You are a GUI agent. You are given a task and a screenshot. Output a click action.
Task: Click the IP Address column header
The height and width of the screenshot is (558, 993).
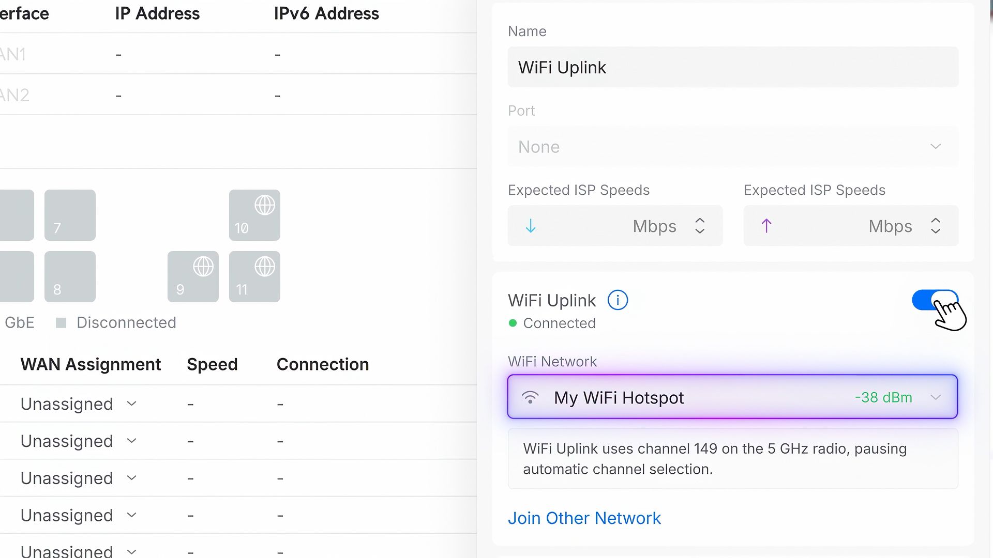(x=157, y=13)
